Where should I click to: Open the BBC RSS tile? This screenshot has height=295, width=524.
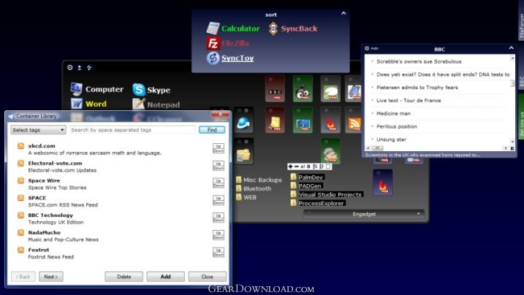coord(275,89)
